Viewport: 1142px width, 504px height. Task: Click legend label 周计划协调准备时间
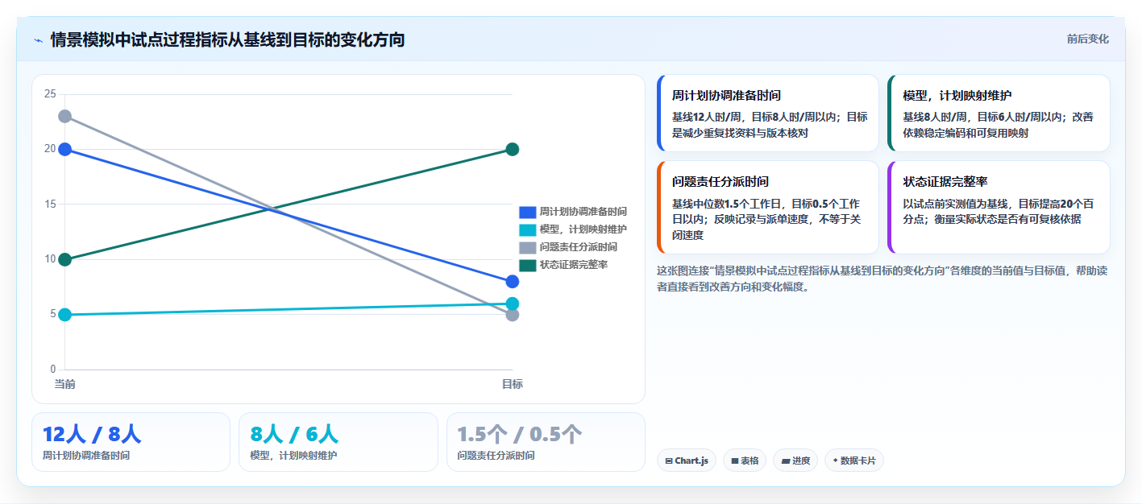click(583, 212)
